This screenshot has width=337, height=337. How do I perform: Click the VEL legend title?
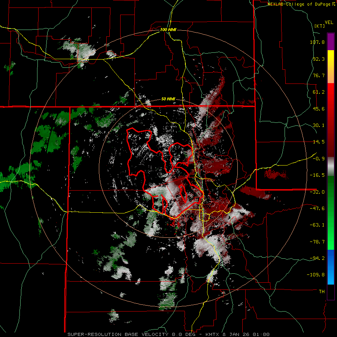[x=329, y=22]
